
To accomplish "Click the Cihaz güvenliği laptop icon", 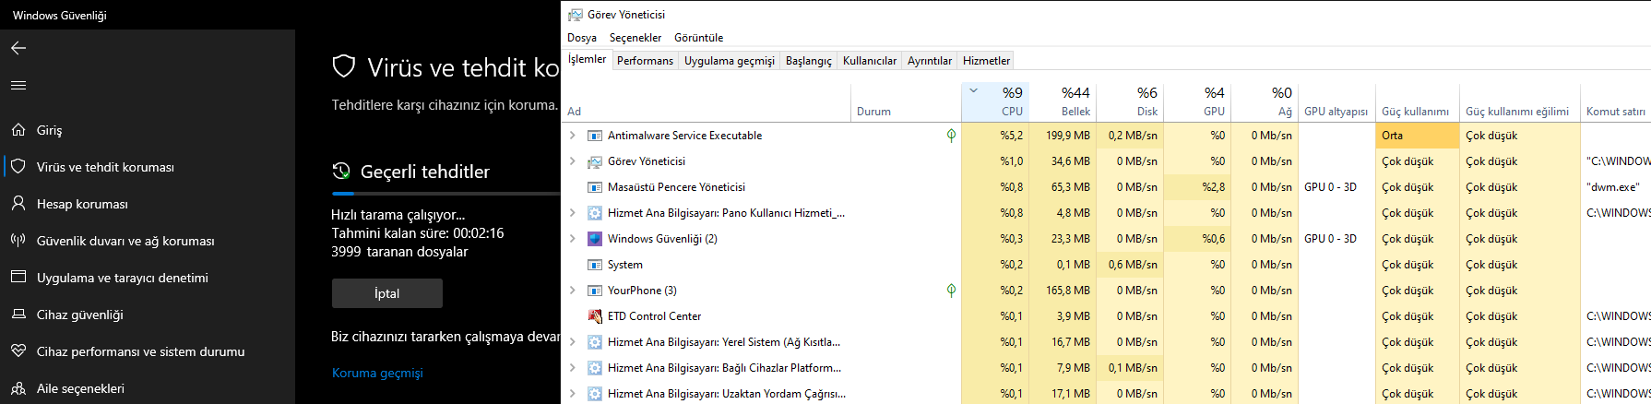I will (18, 315).
